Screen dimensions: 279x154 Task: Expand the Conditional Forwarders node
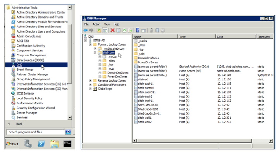coord(90,85)
